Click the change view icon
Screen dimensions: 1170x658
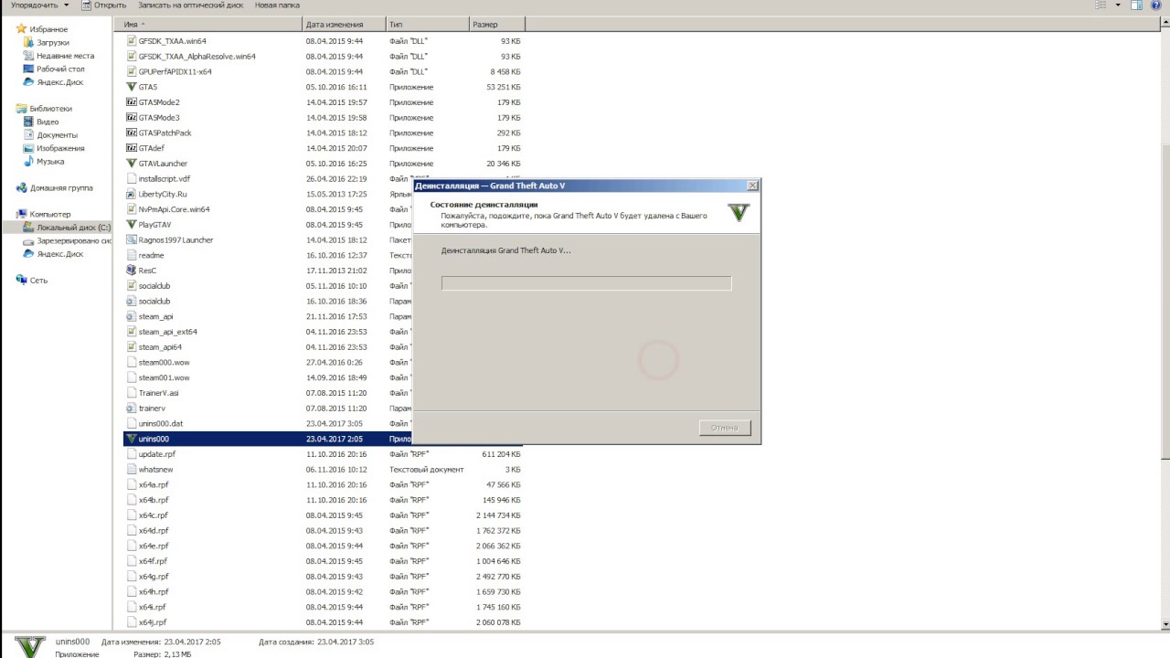click(1101, 5)
